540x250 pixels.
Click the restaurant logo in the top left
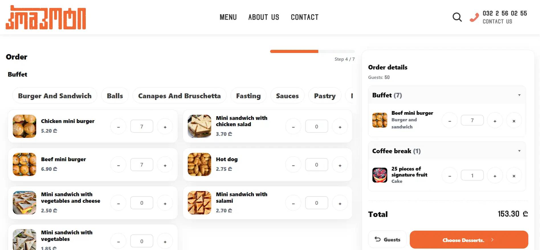(46, 17)
